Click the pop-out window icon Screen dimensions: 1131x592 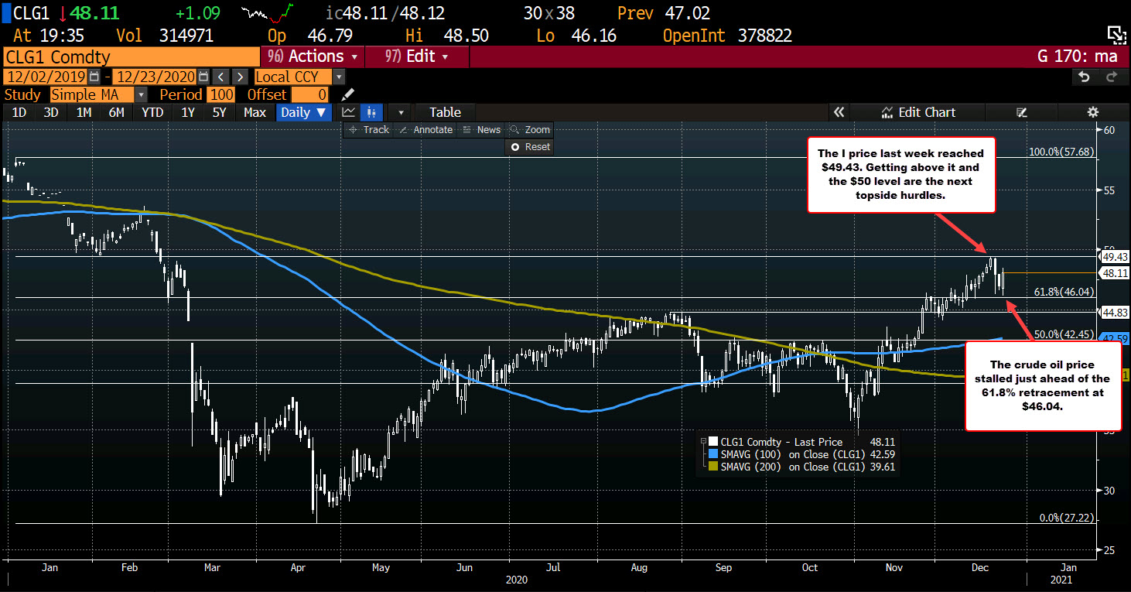coord(1116,34)
